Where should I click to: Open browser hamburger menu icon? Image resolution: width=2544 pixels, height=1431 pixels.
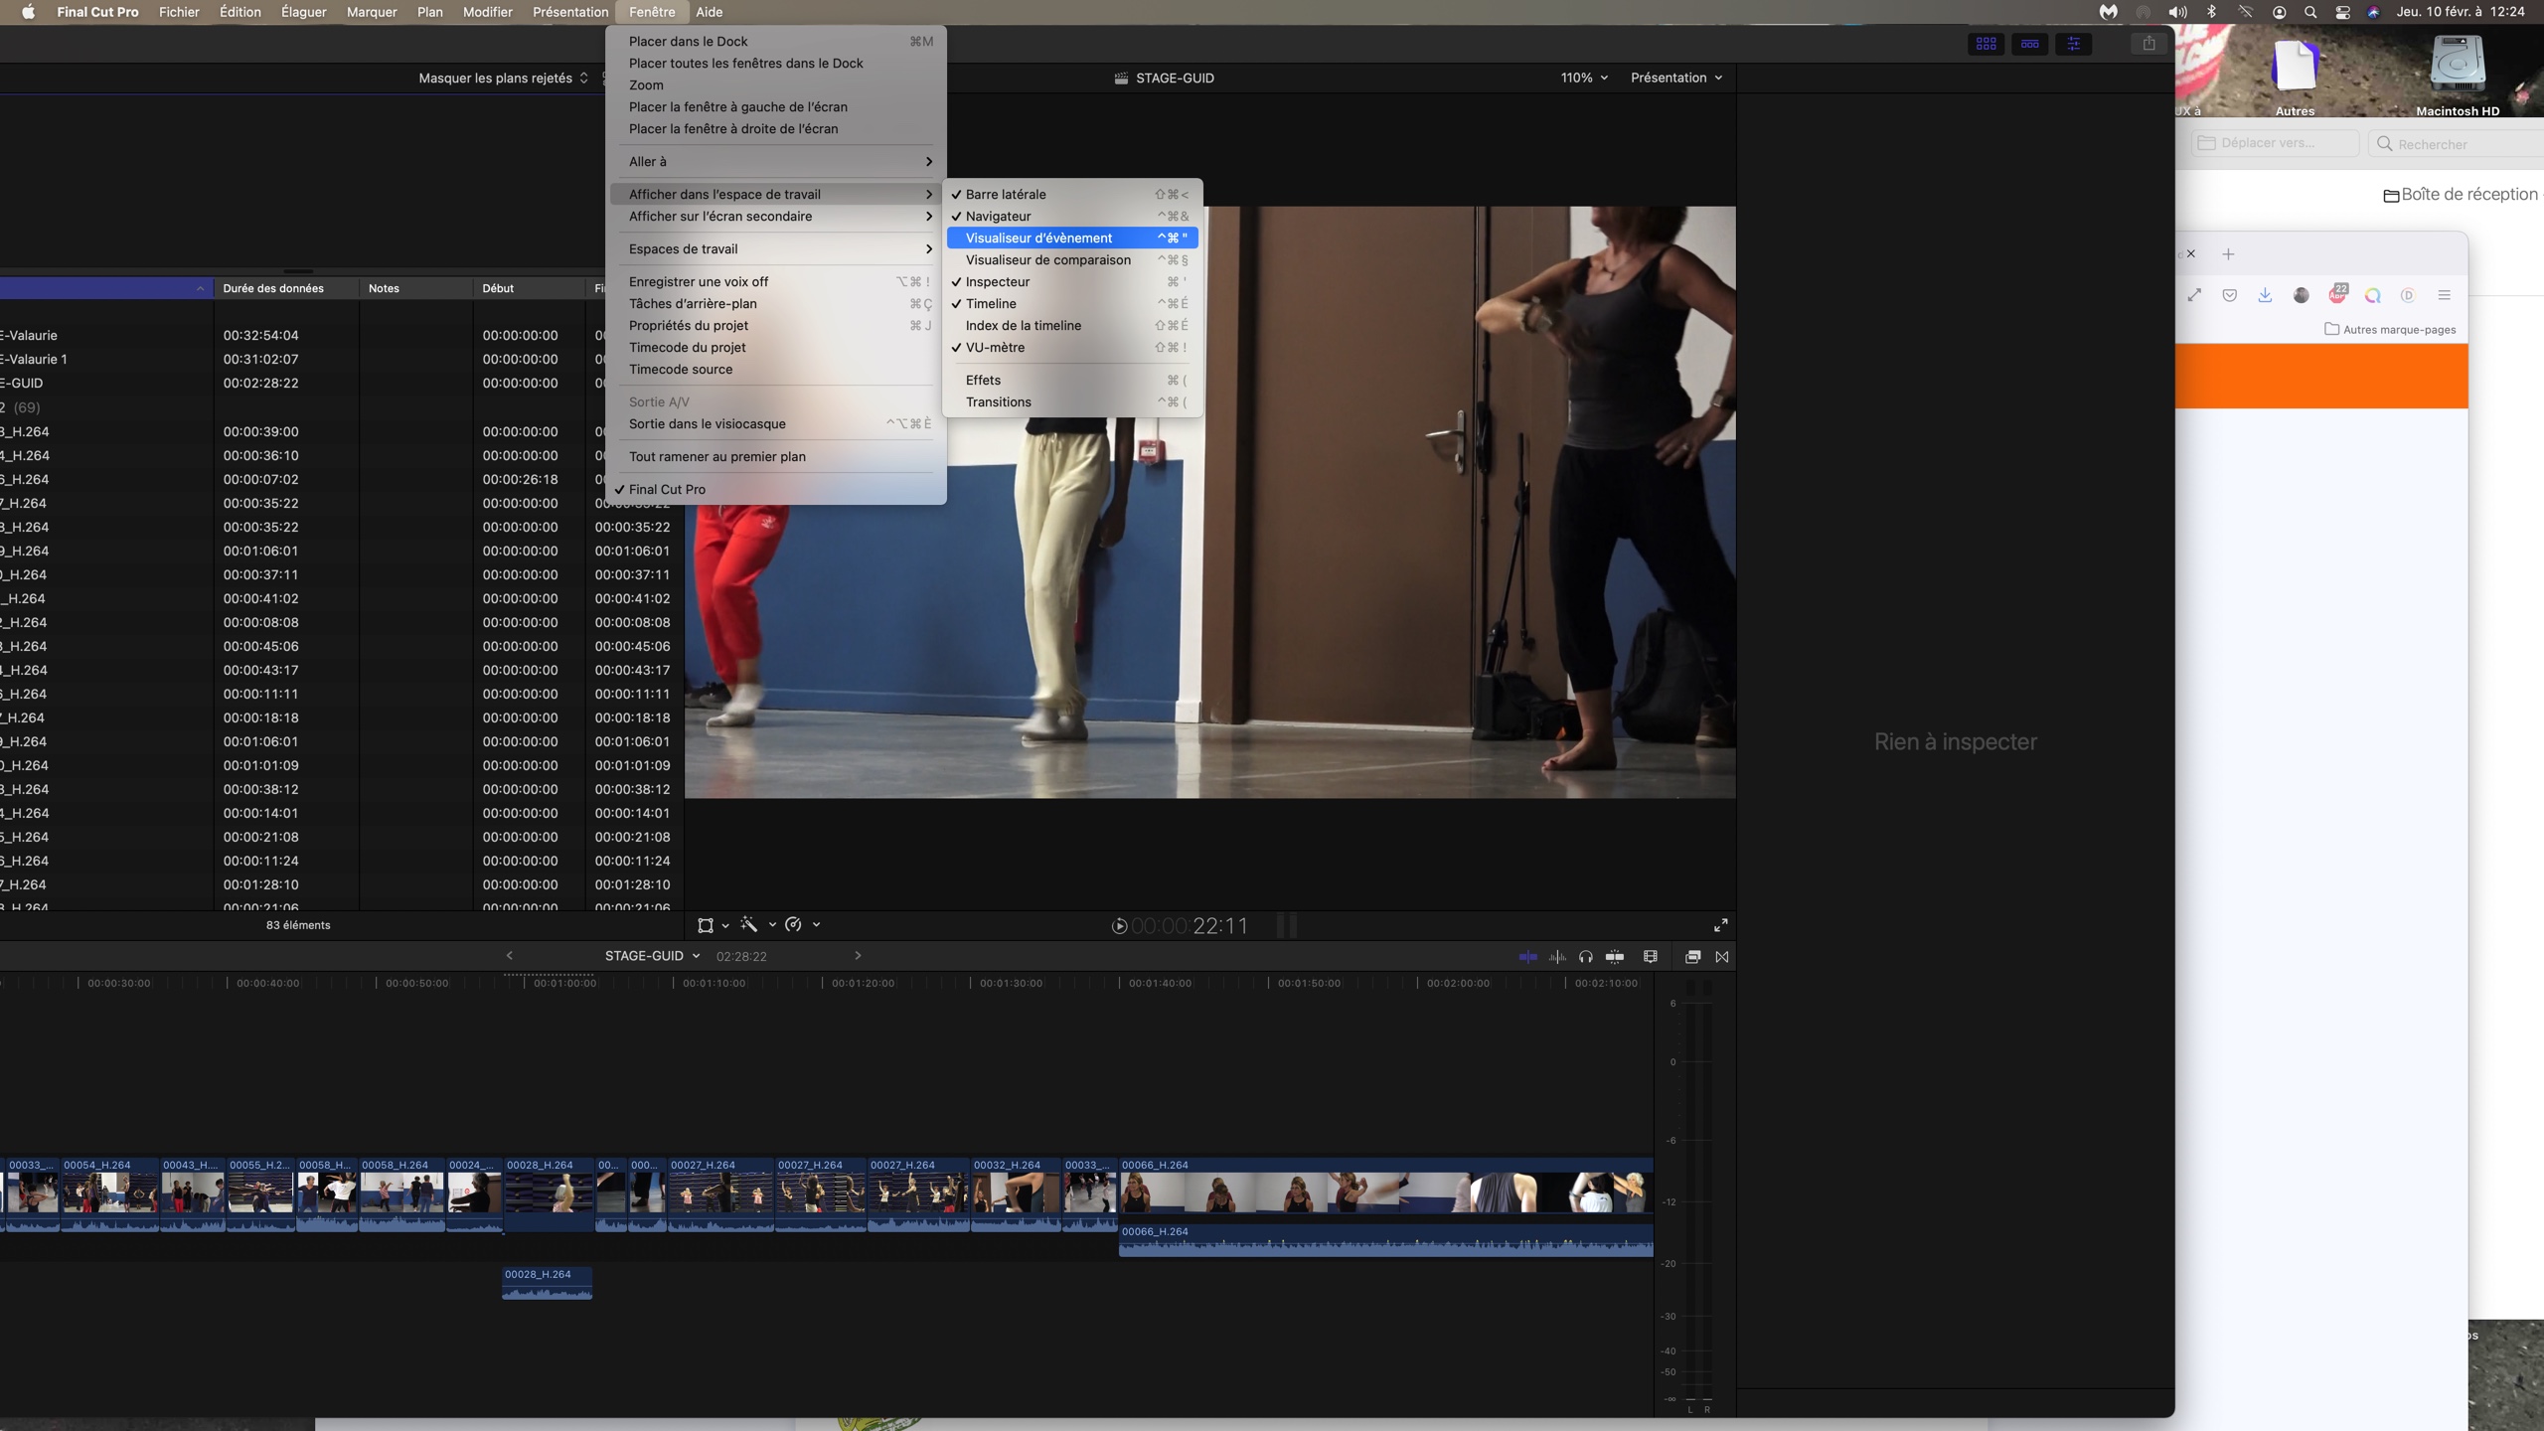click(2445, 295)
